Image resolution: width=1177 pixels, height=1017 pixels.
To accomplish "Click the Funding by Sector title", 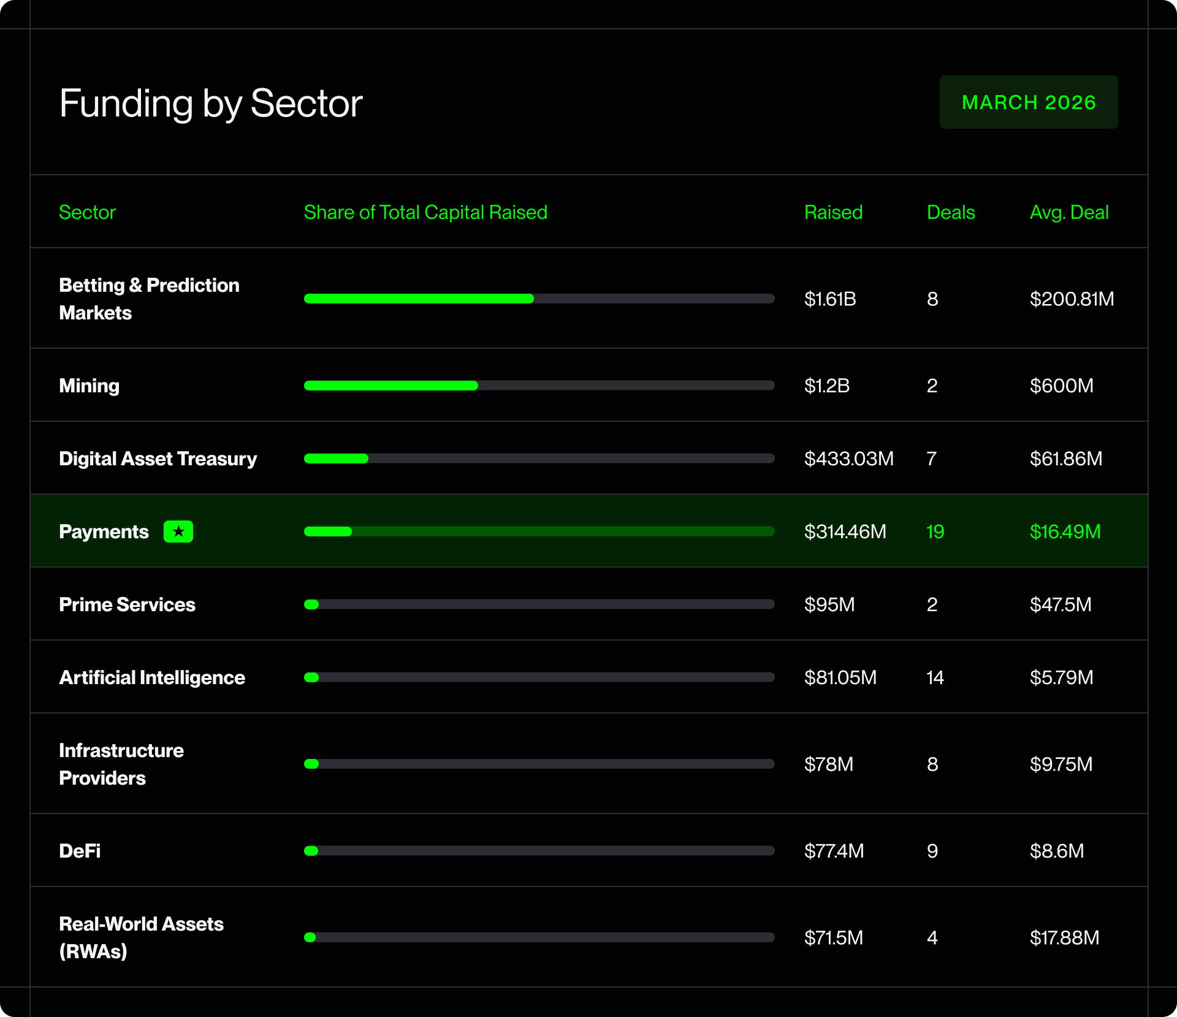I will [x=211, y=103].
